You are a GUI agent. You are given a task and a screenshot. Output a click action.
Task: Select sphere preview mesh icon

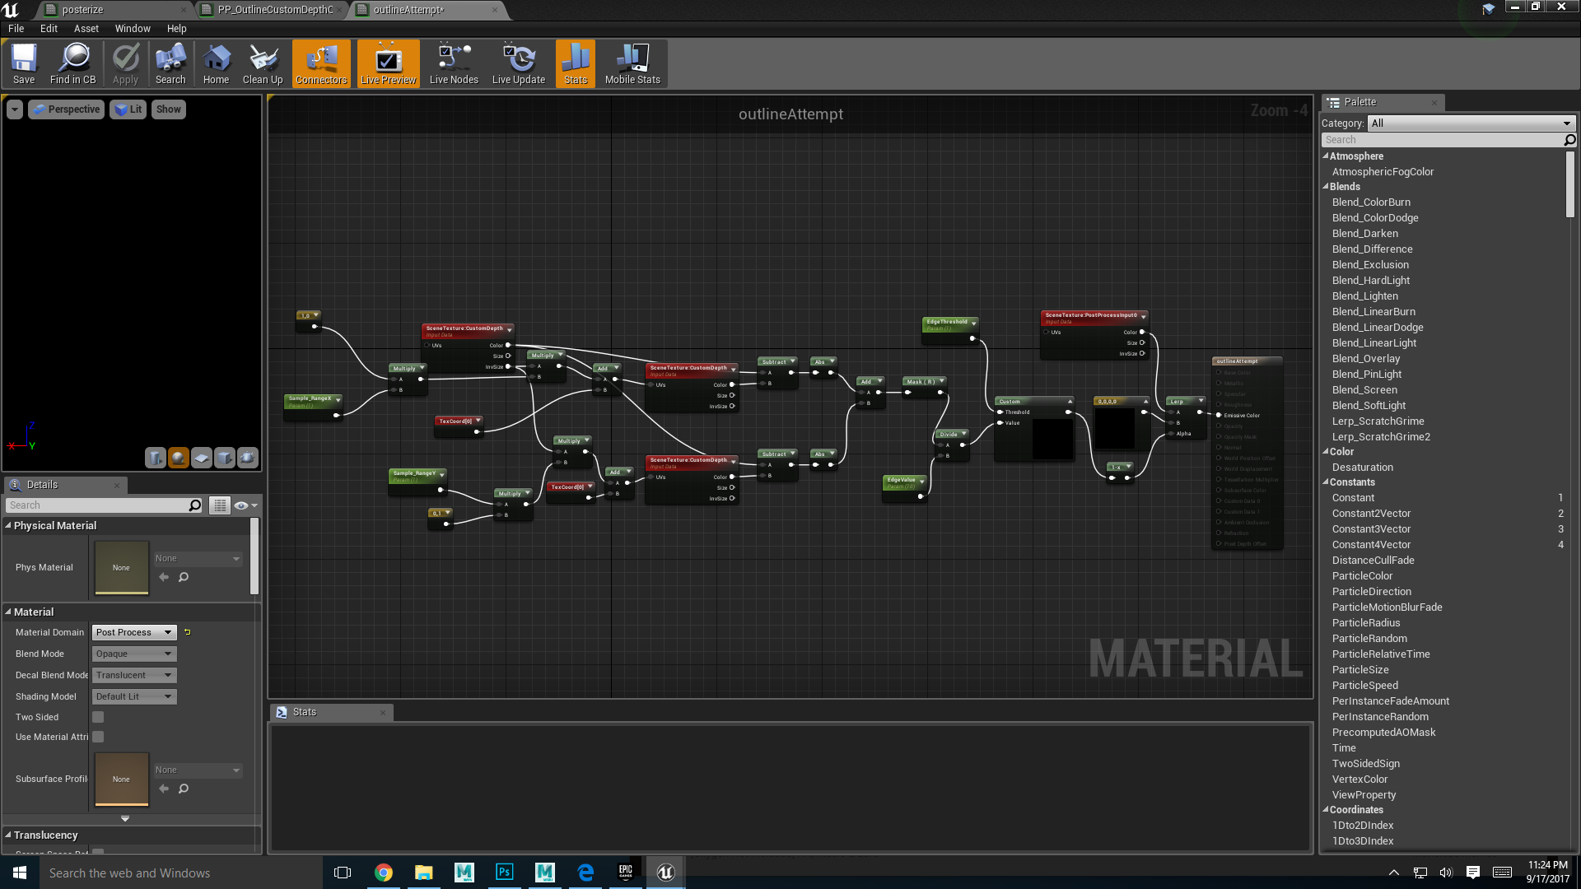(x=178, y=458)
